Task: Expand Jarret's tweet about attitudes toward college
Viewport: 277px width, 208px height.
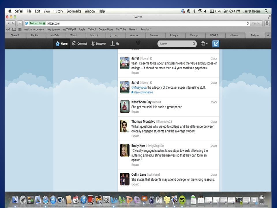Action: (x=135, y=73)
